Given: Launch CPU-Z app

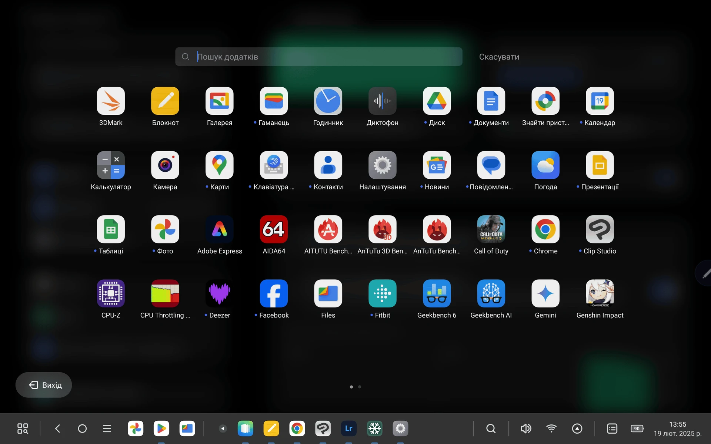Looking at the screenshot, I should click(x=111, y=293).
